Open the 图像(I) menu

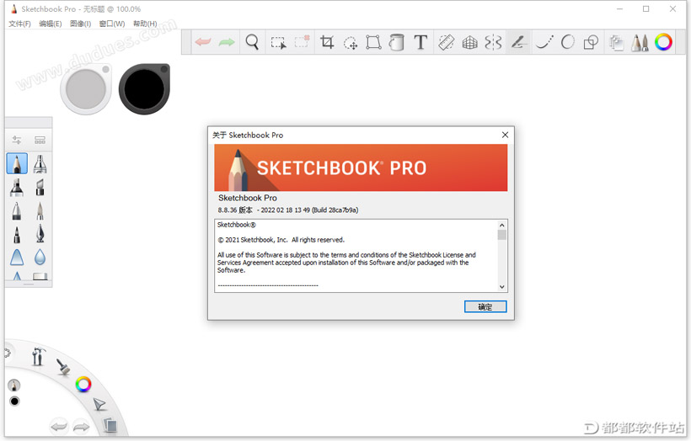80,24
